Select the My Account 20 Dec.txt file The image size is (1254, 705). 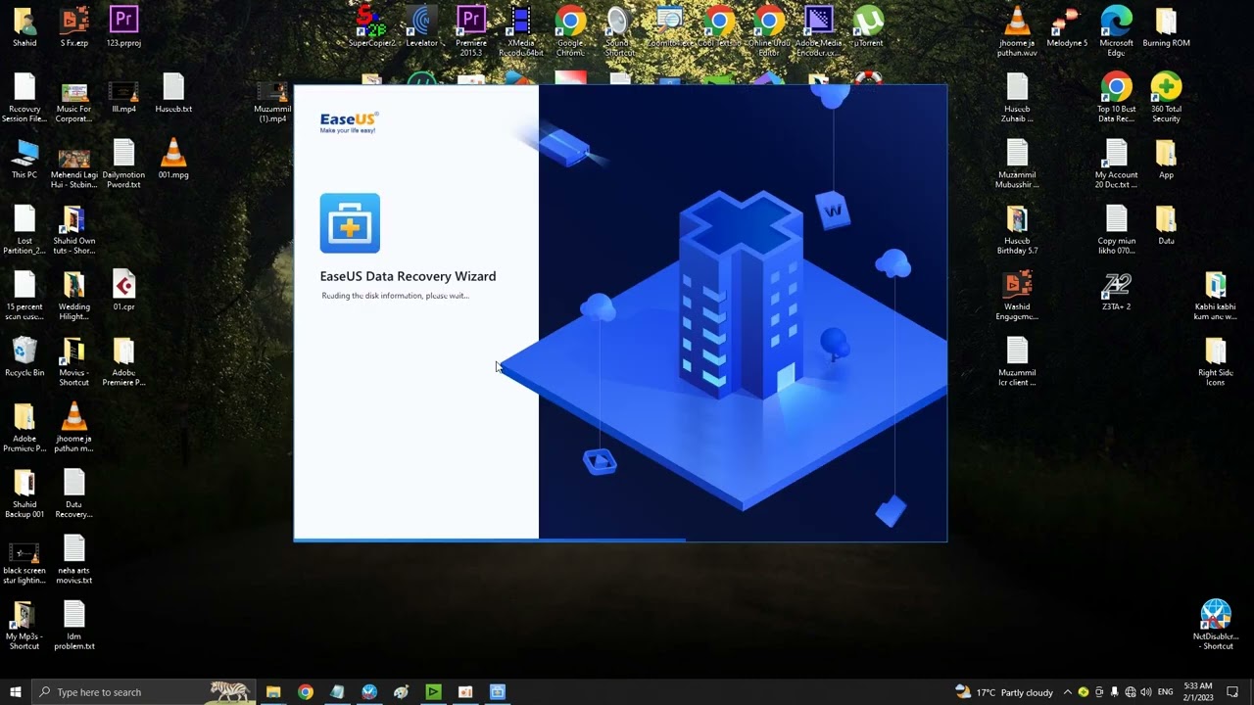coord(1116,164)
